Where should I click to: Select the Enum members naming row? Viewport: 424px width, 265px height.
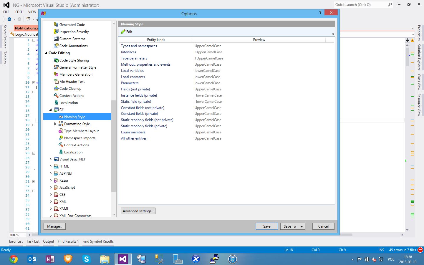coord(226,132)
